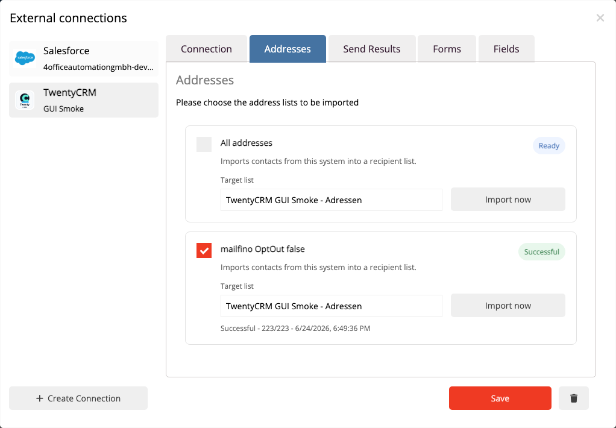616x428 pixels.
Task: Click the 'External connections' dialog title
Action: (x=68, y=18)
